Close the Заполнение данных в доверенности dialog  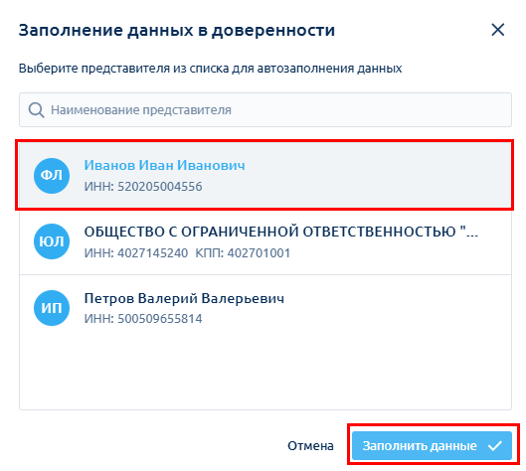click(x=498, y=30)
